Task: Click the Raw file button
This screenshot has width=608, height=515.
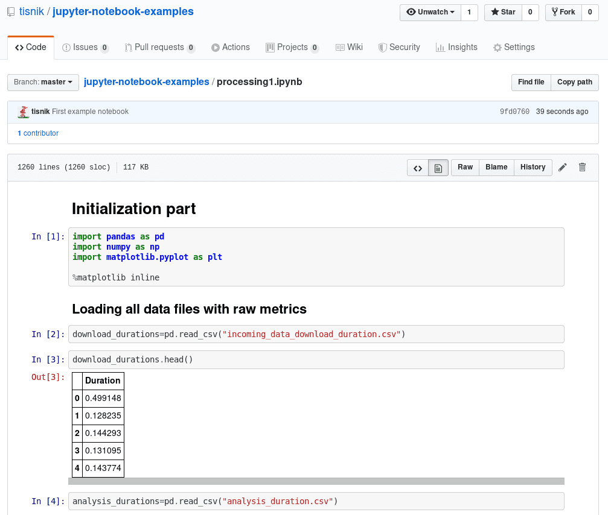Action: click(465, 167)
